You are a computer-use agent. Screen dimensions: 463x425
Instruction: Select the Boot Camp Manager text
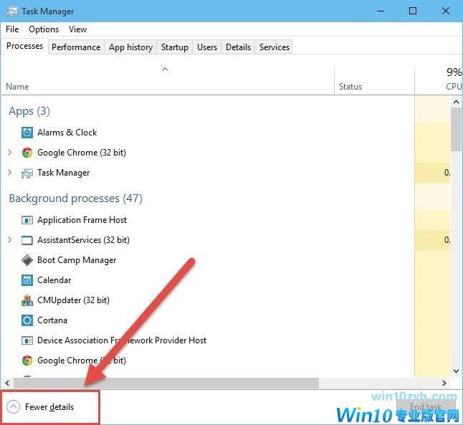pos(77,260)
